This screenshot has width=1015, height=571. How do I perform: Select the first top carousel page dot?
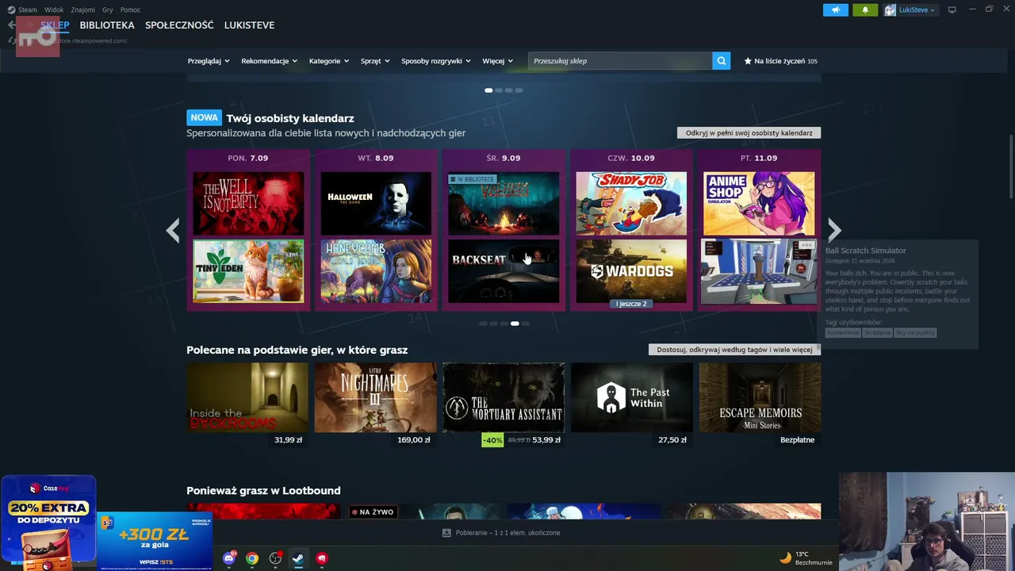tap(488, 90)
